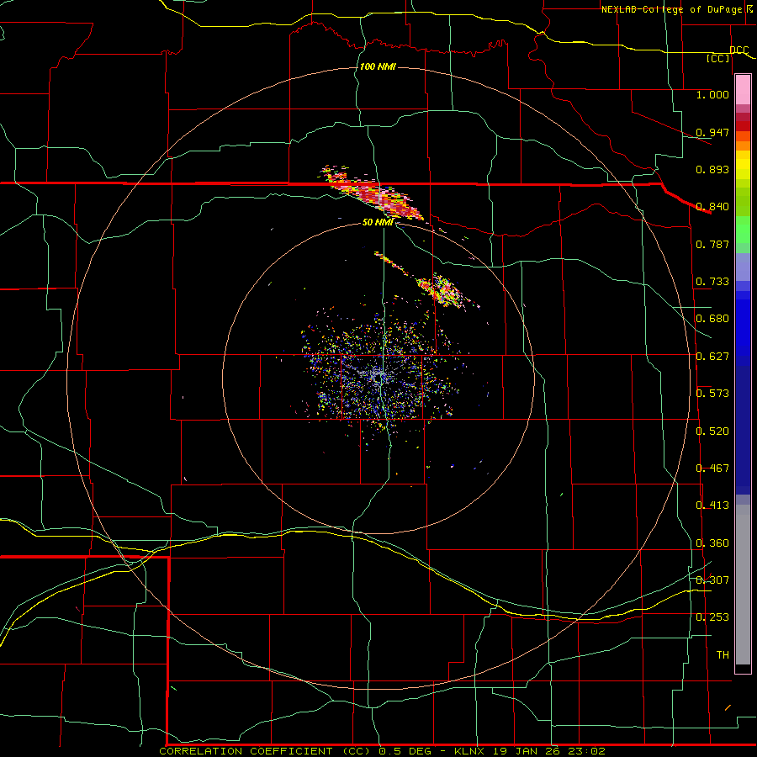Click the KLNX radar site identifier
757x757 pixels.
[471, 751]
